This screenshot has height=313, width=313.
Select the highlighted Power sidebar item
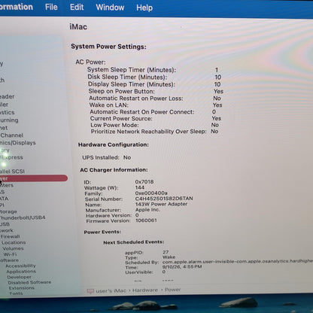(x=34, y=178)
